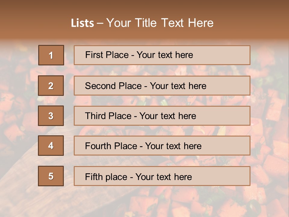
Task: Click the diced vegetables below the list
Action: (x=181, y=202)
